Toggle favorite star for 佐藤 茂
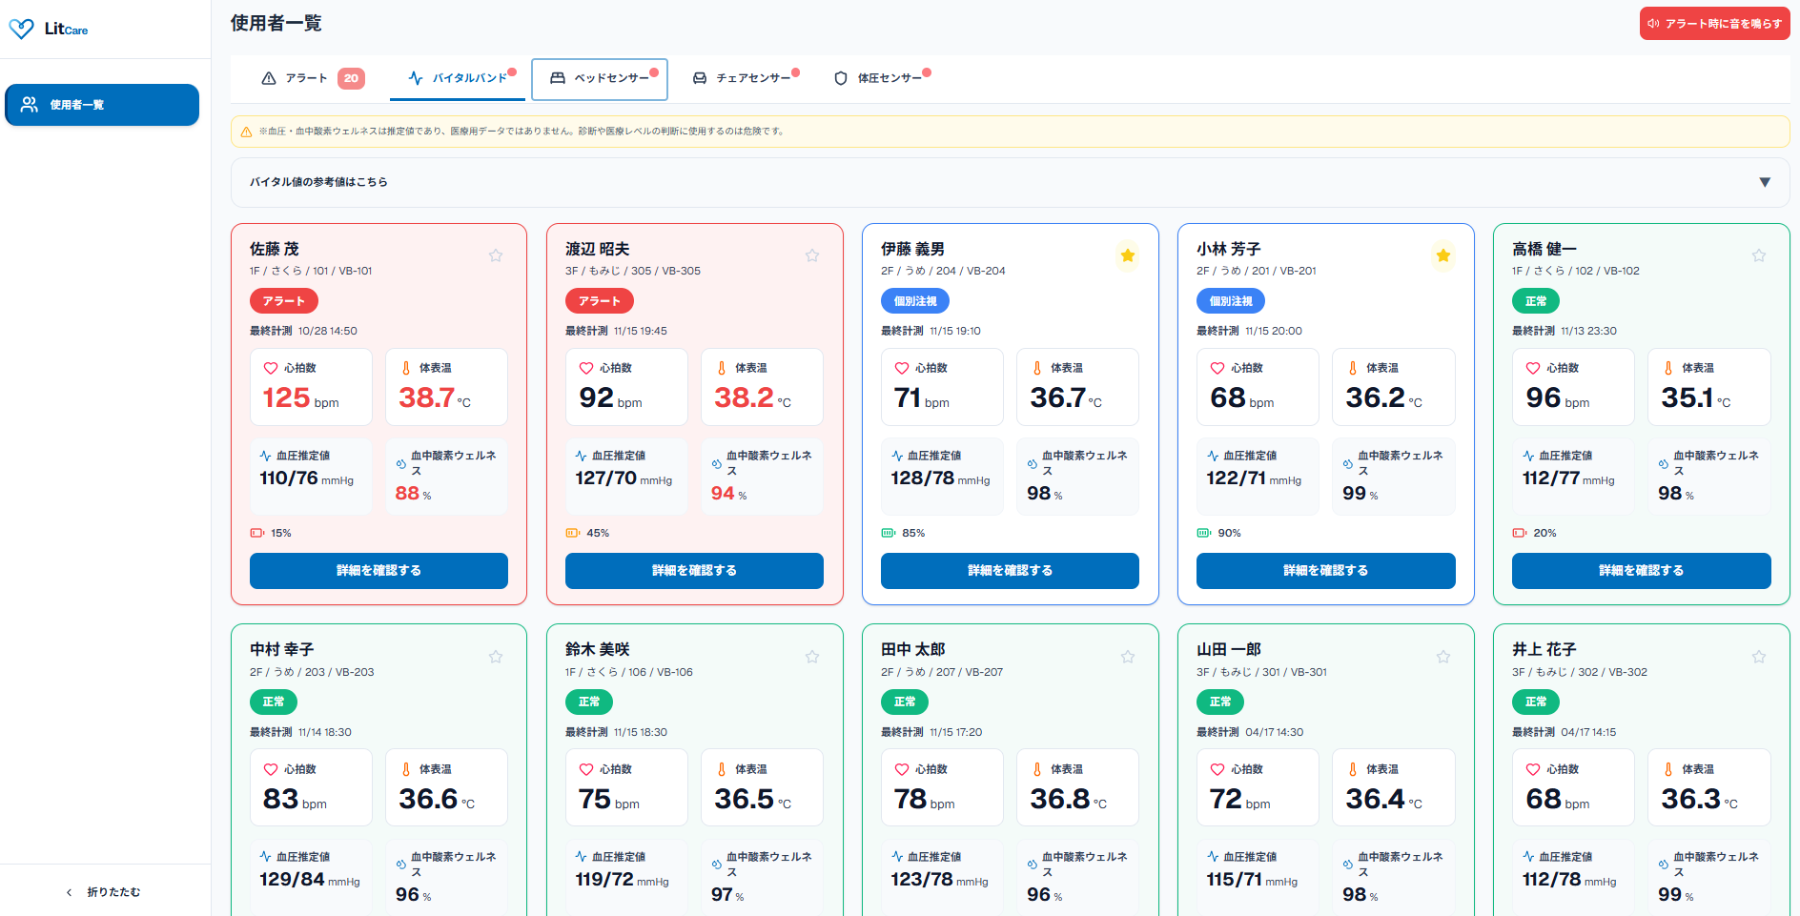This screenshot has width=1800, height=916. [496, 255]
